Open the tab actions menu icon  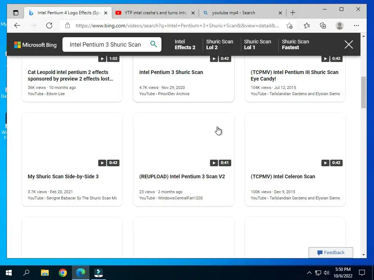(16, 13)
